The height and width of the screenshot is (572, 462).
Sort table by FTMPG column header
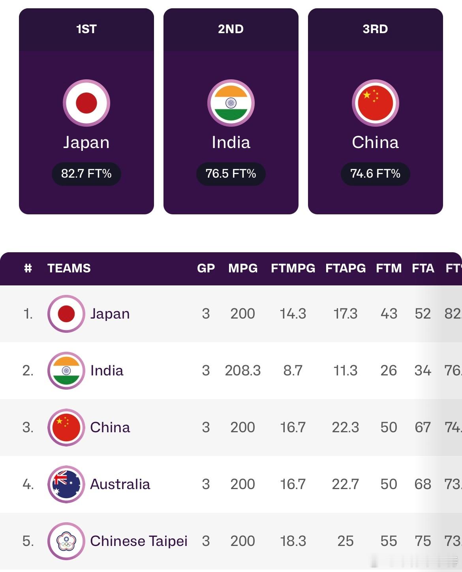point(293,268)
